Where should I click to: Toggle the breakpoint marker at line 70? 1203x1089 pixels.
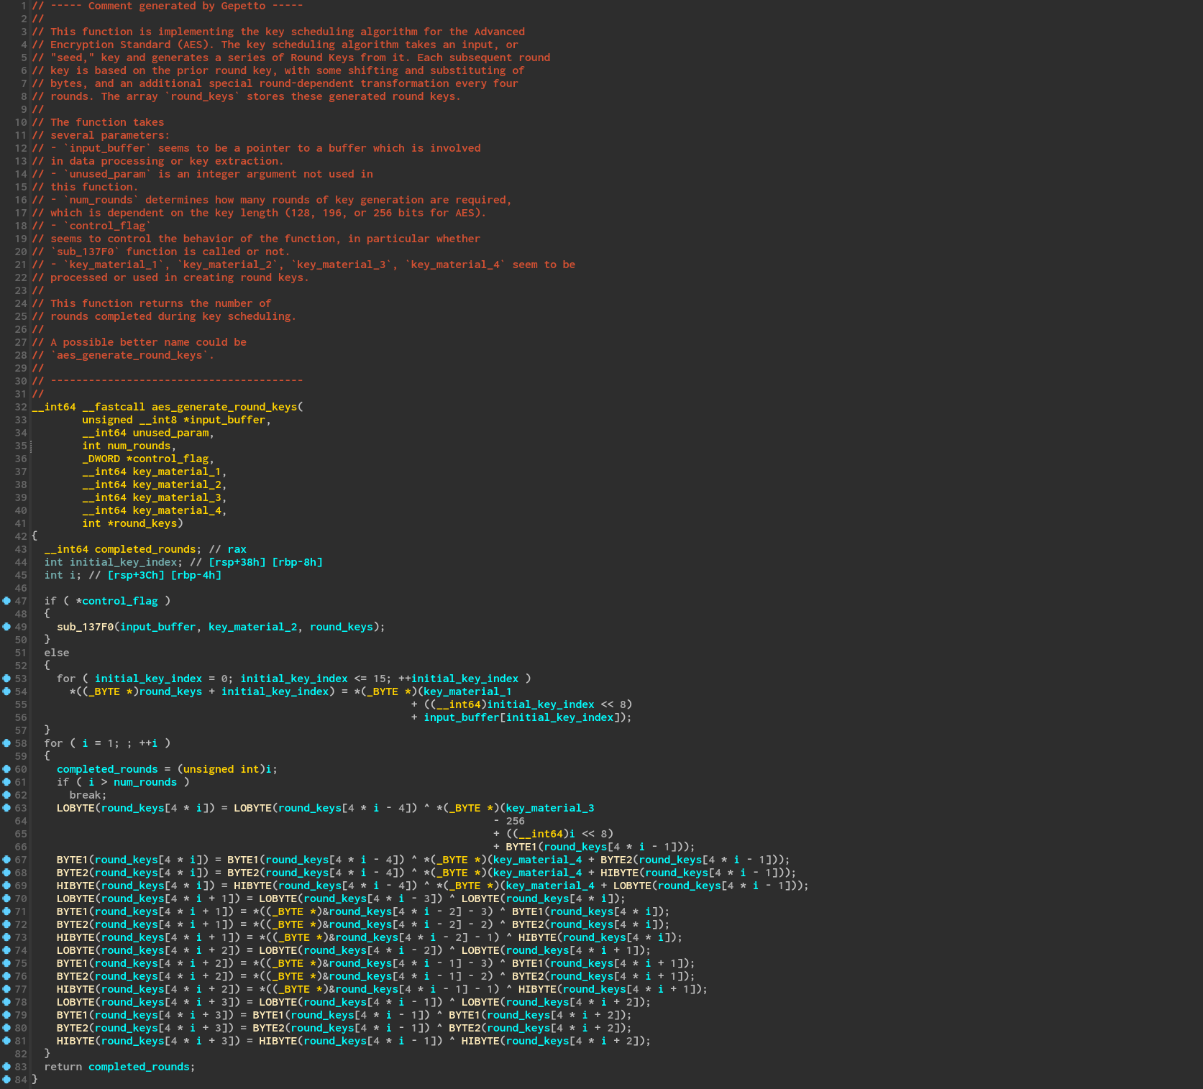coord(6,899)
